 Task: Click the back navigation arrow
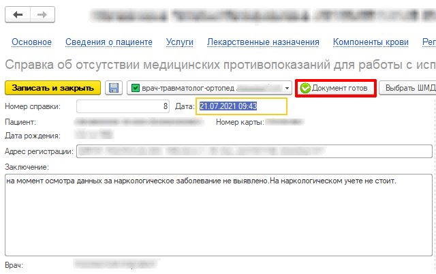pos(18,15)
